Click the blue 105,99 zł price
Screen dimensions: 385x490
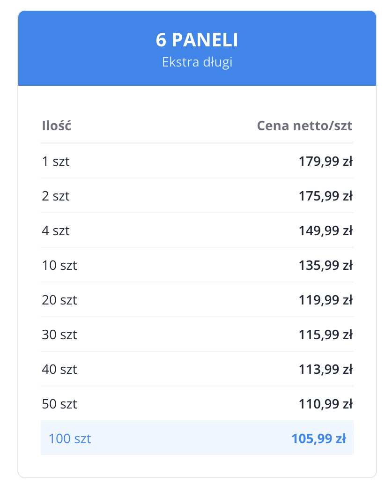[318, 439]
